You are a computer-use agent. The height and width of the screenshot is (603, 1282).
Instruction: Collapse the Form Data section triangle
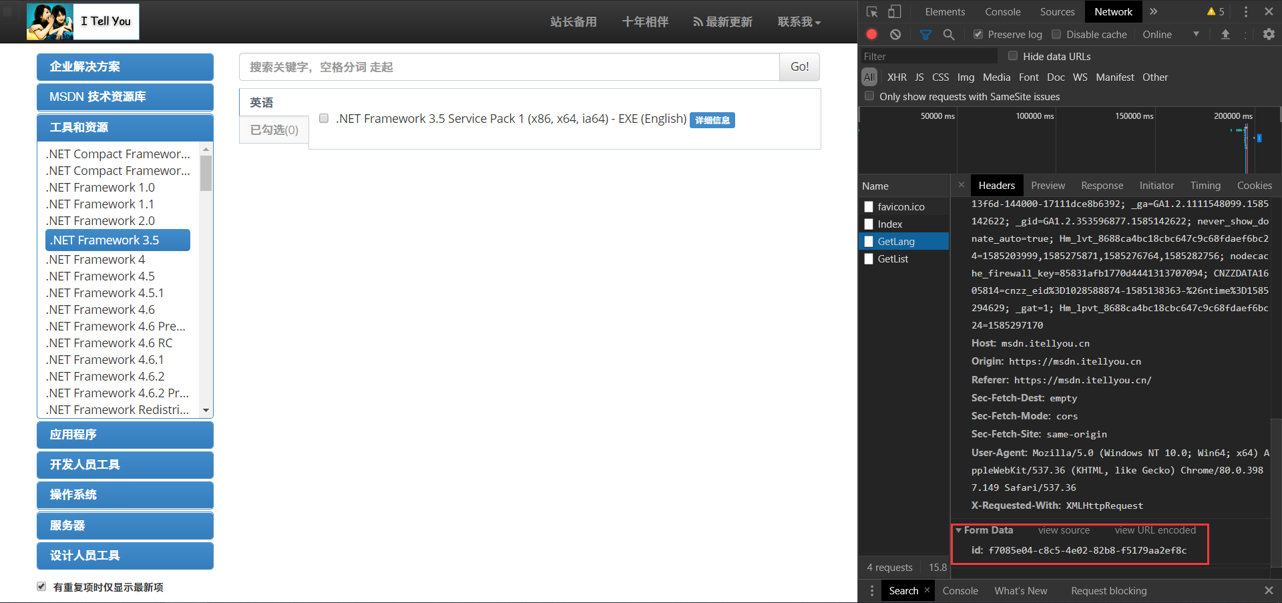pos(959,530)
